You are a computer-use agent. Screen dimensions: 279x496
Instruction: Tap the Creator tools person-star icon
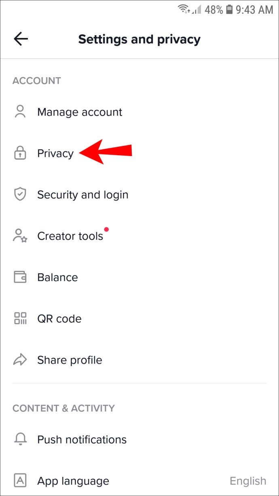point(20,236)
